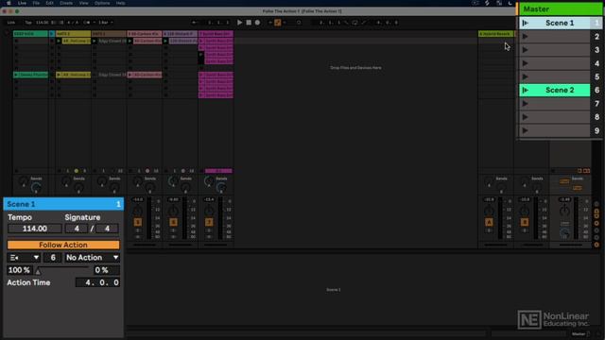Select the A Hybrid Reverb return header
Screen dimensions: 605x340
pyautogui.click(x=495, y=34)
